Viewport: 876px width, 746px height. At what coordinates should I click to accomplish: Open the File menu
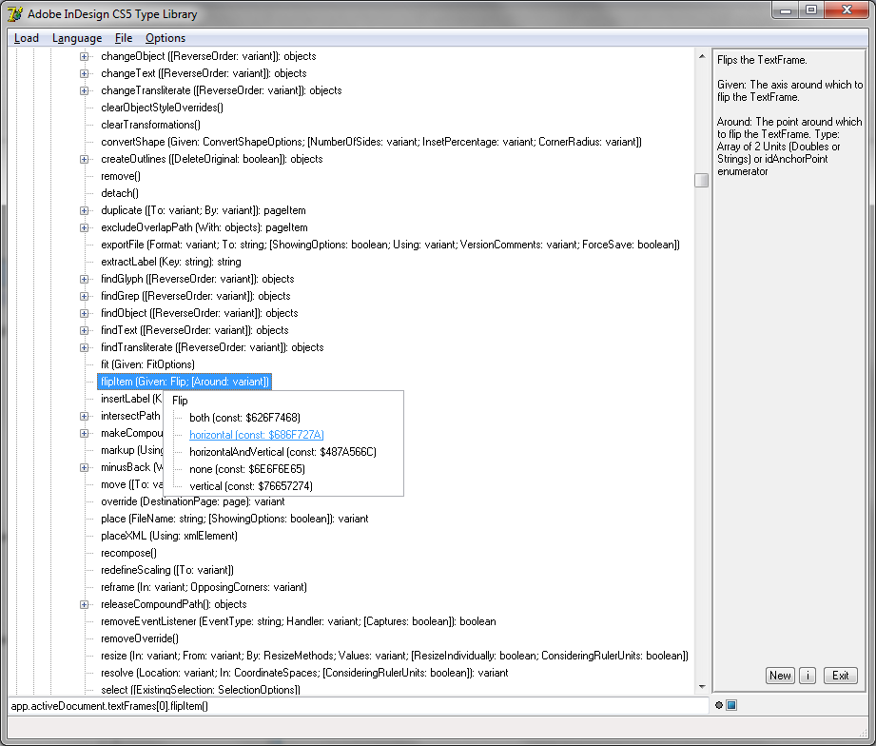point(124,38)
